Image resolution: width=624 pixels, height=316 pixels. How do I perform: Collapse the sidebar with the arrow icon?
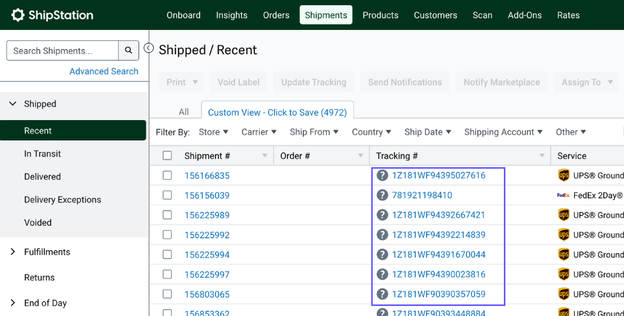click(x=149, y=48)
